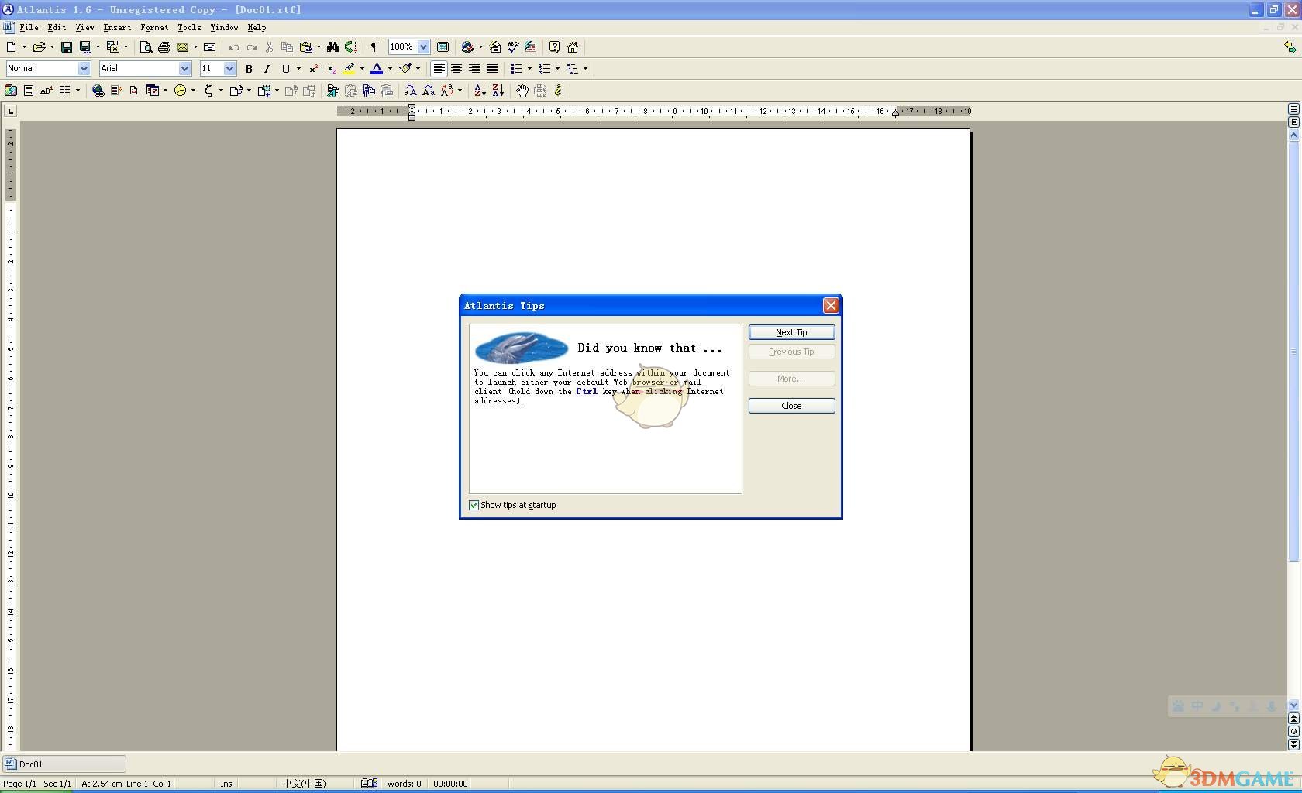The height and width of the screenshot is (793, 1302).
Task: Select the Find and Replace binoculars icon
Action: (x=332, y=47)
